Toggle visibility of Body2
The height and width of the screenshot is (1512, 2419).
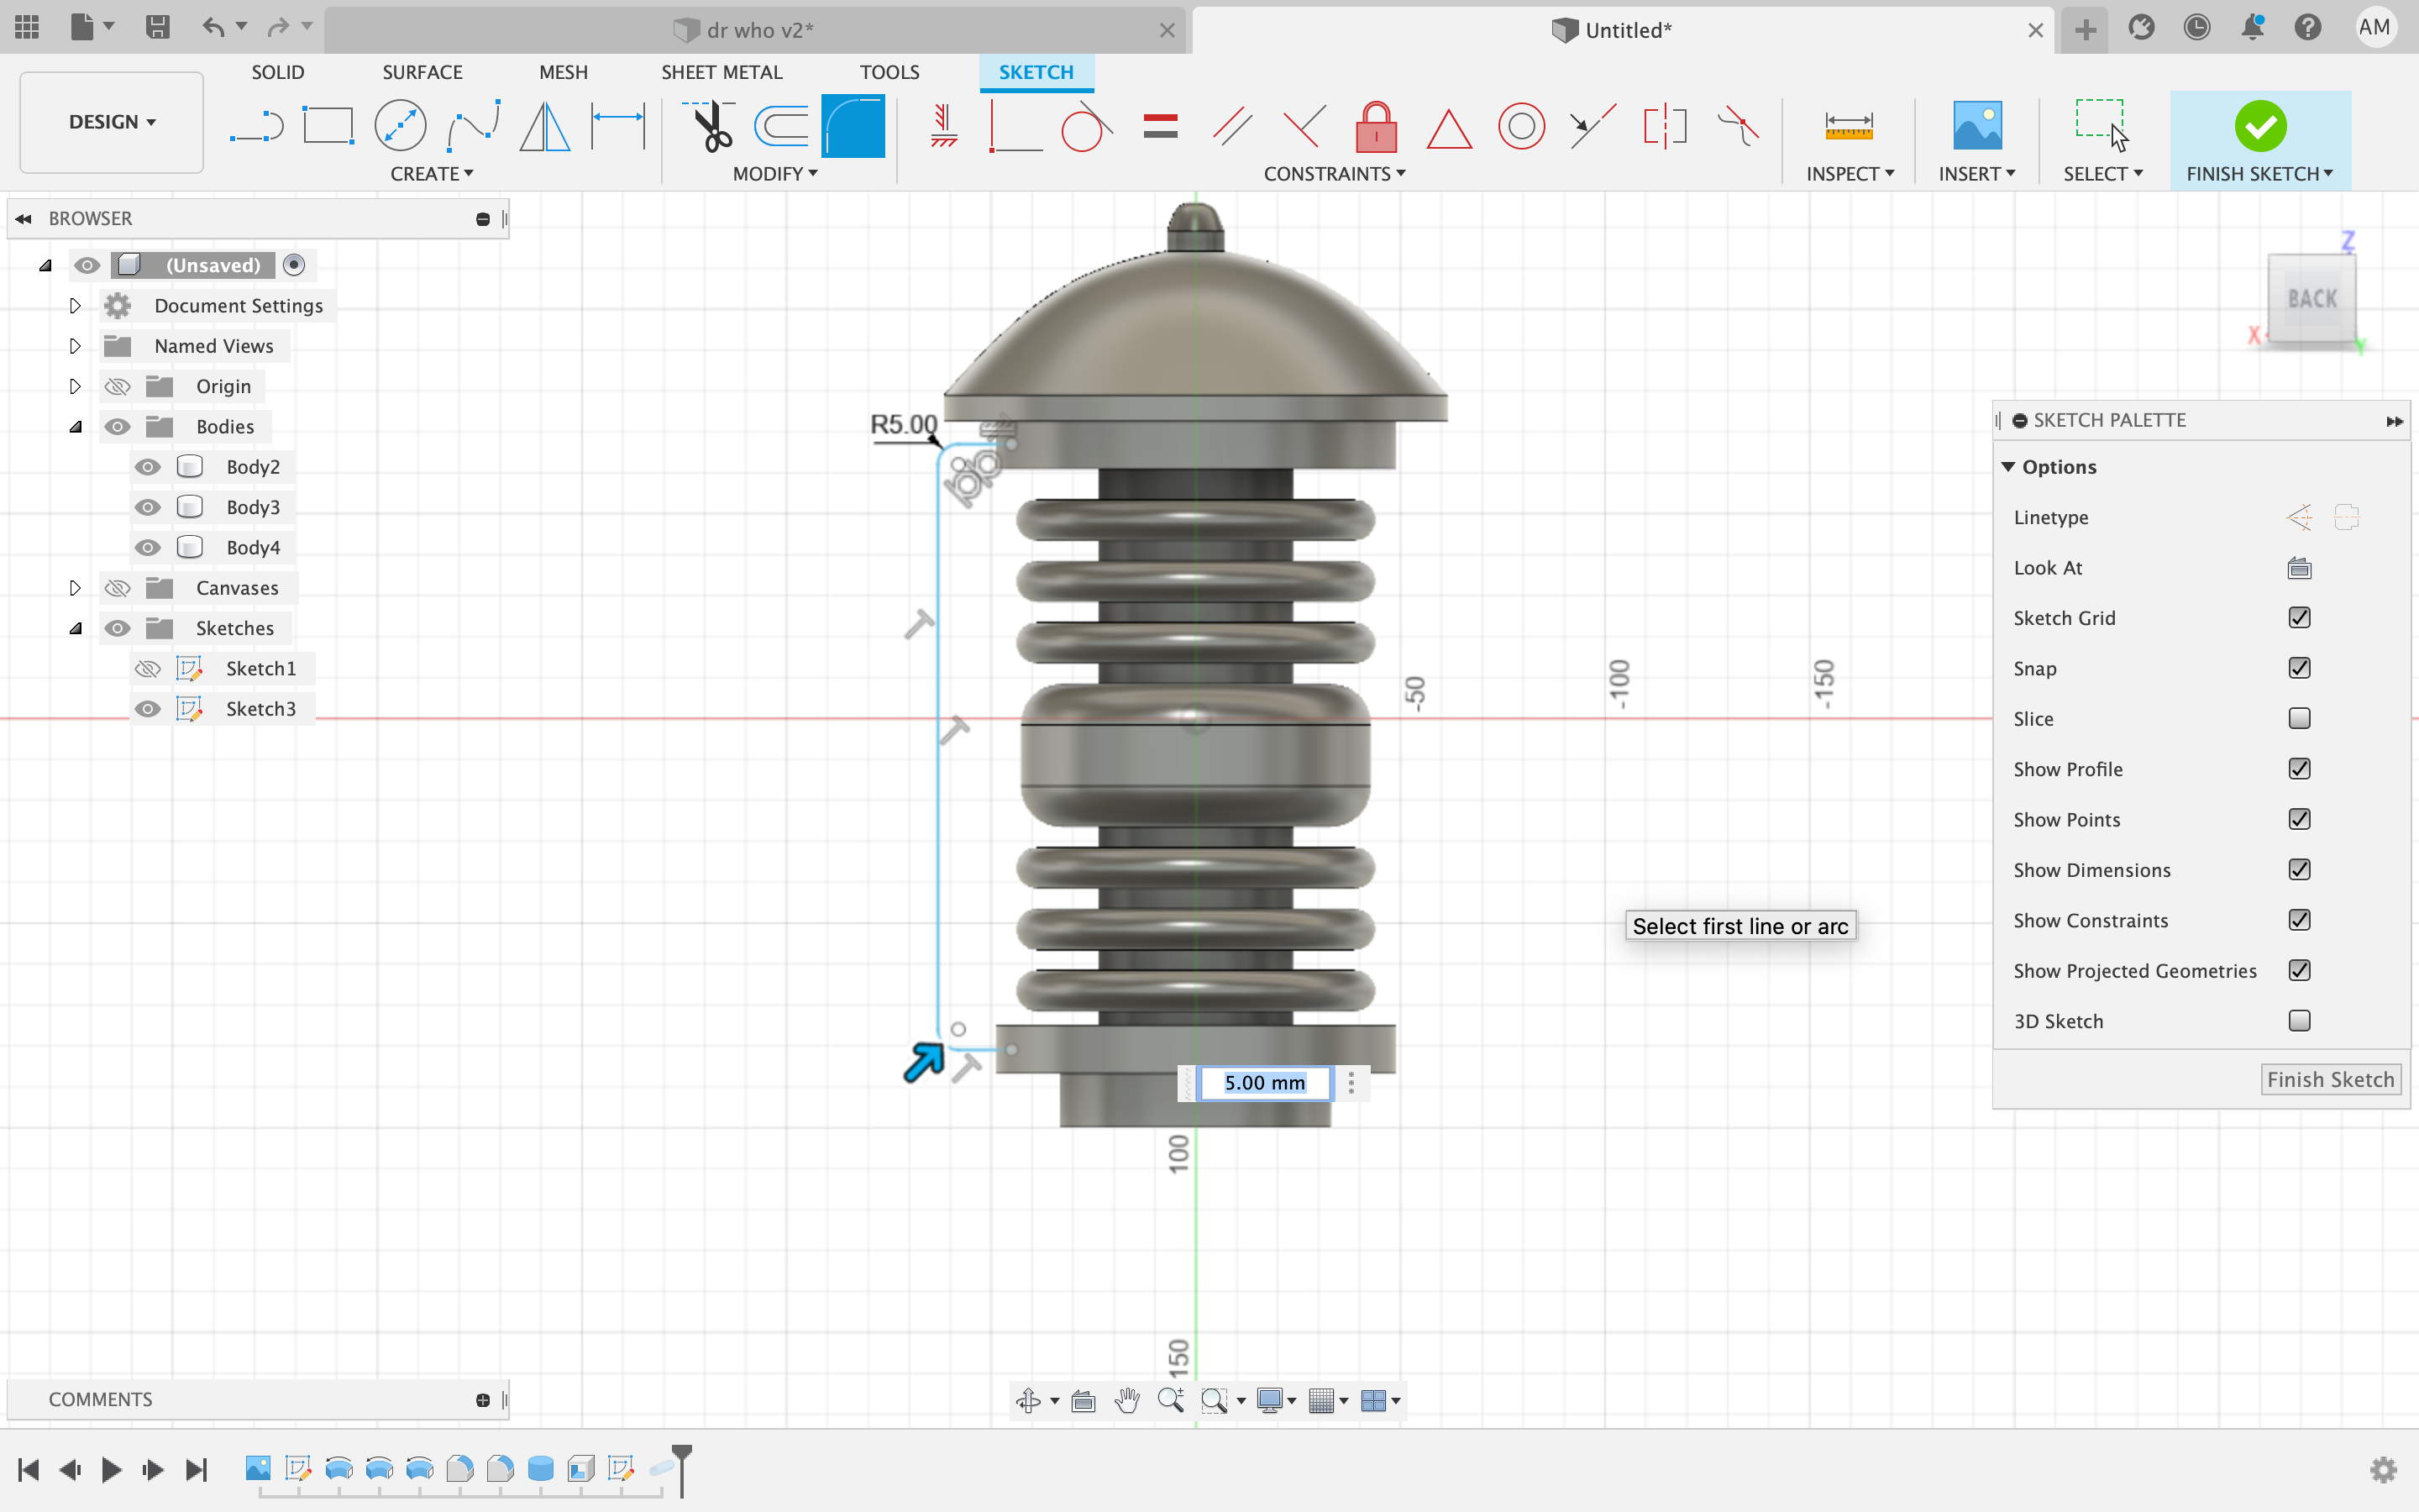pos(148,466)
